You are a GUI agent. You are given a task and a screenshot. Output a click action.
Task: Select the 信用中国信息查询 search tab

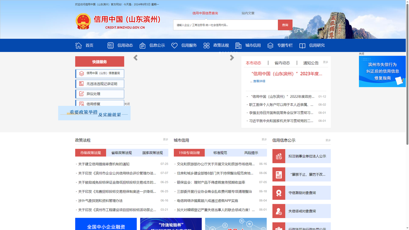click(205, 13)
